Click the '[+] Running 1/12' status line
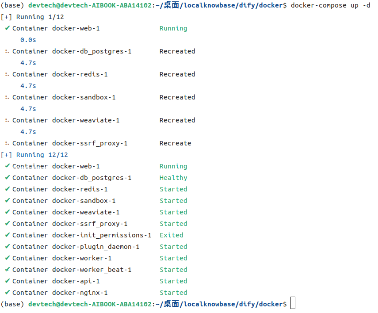The height and width of the screenshot is (313, 378). point(32,17)
